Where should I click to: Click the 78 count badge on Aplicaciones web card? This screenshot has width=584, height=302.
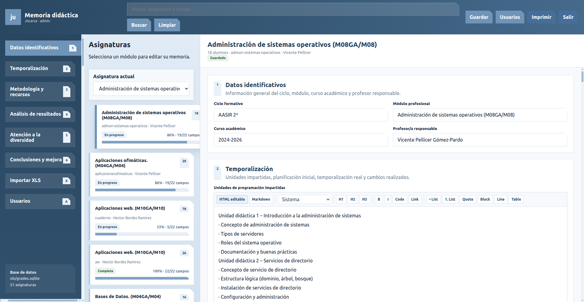(184, 209)
